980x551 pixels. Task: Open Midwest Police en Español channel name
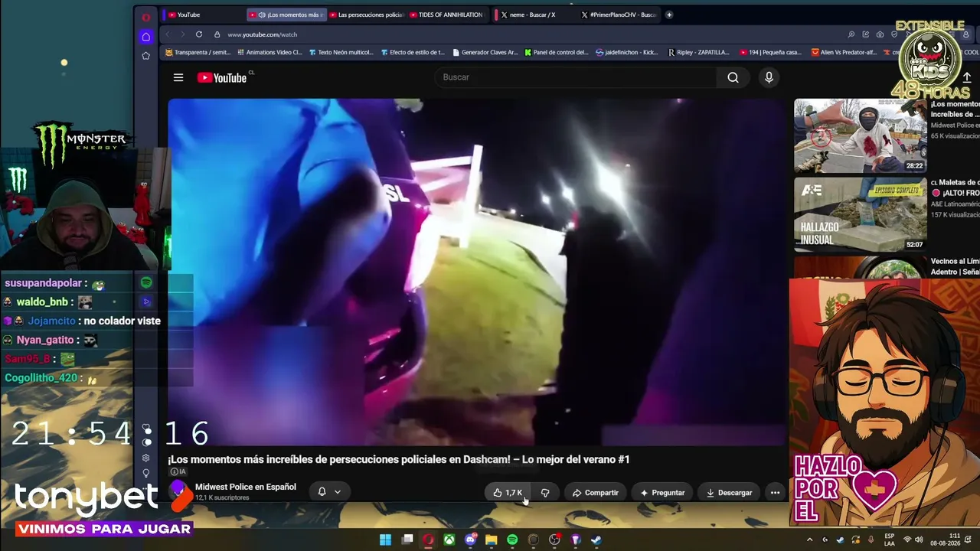[x=246, y=487]
